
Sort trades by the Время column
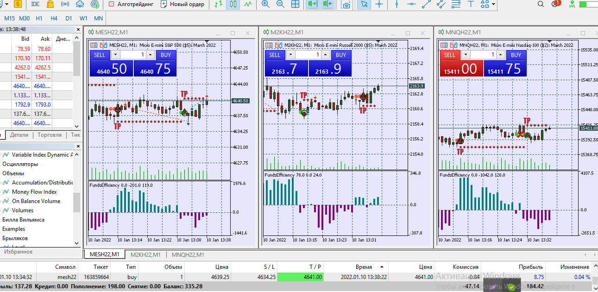pyautogui.click(x=364, y=267)
